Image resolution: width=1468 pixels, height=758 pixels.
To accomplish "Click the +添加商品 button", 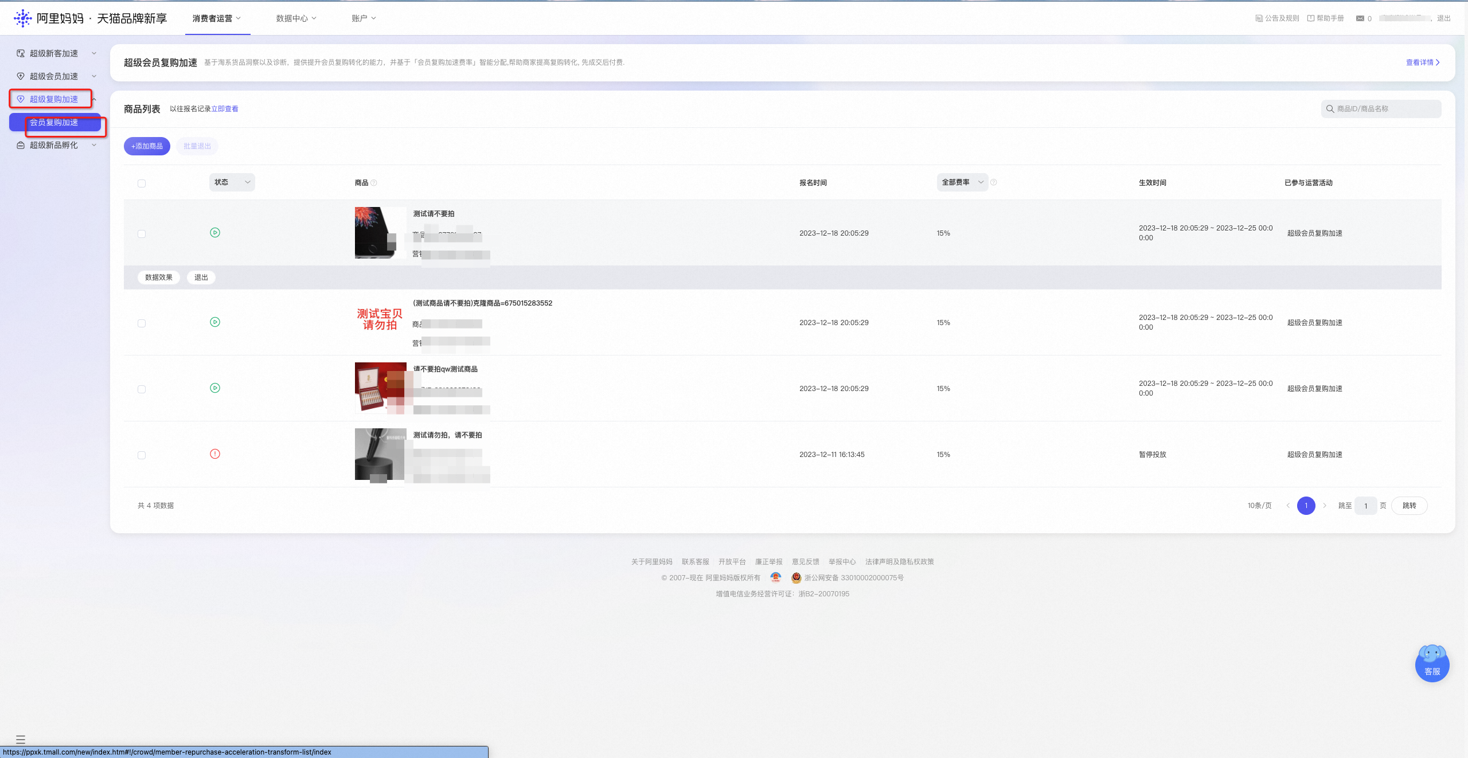I will (147, 146).
